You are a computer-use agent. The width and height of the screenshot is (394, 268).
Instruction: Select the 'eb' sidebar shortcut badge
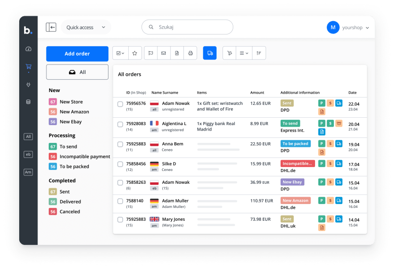pyautogui.click(x=28, y=154)
